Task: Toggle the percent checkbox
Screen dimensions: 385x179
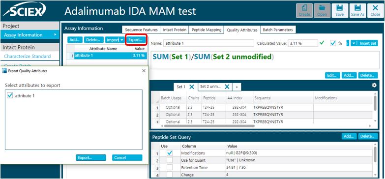Action: coord(333,43)
